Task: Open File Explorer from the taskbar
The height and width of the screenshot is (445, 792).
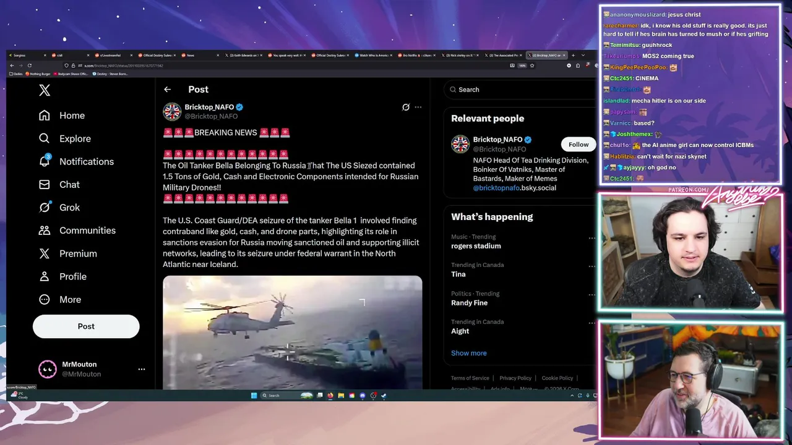Action: (x=341, y=396)
